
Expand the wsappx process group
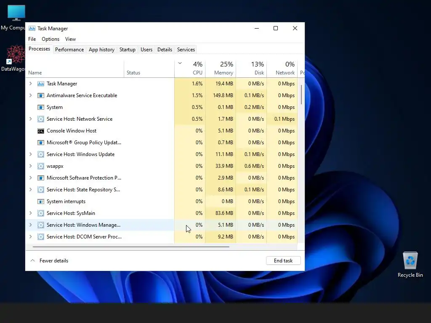point(30,166)
